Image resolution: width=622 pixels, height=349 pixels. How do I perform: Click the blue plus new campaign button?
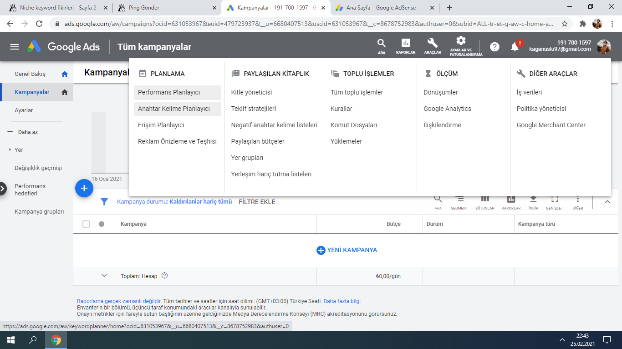[84, 188]
